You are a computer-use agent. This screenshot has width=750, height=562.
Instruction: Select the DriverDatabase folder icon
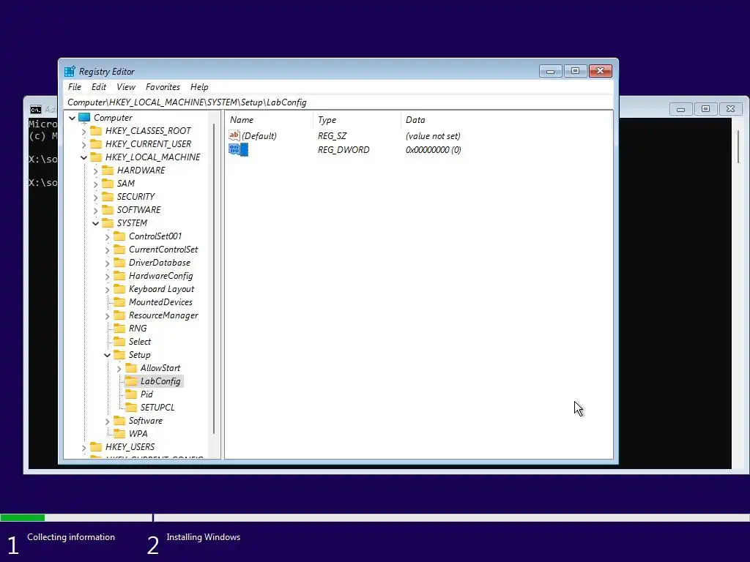coord(119,263)
